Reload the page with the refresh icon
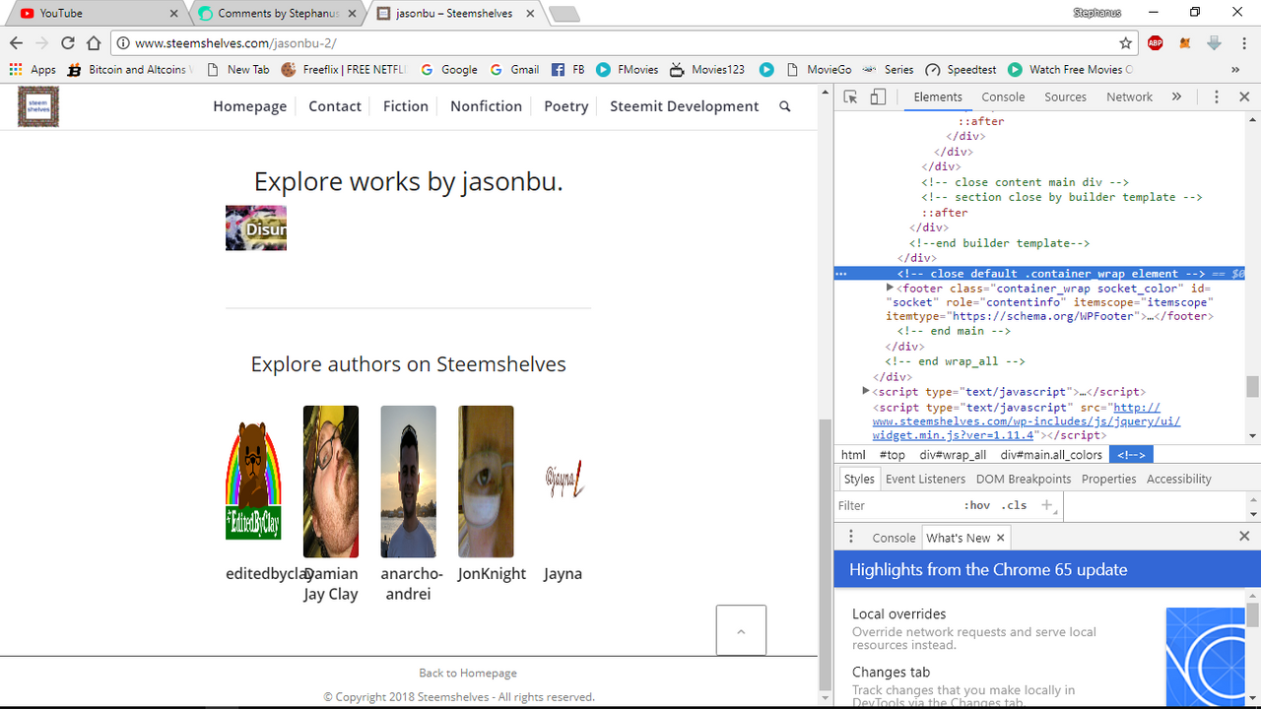 coord(68,43)
